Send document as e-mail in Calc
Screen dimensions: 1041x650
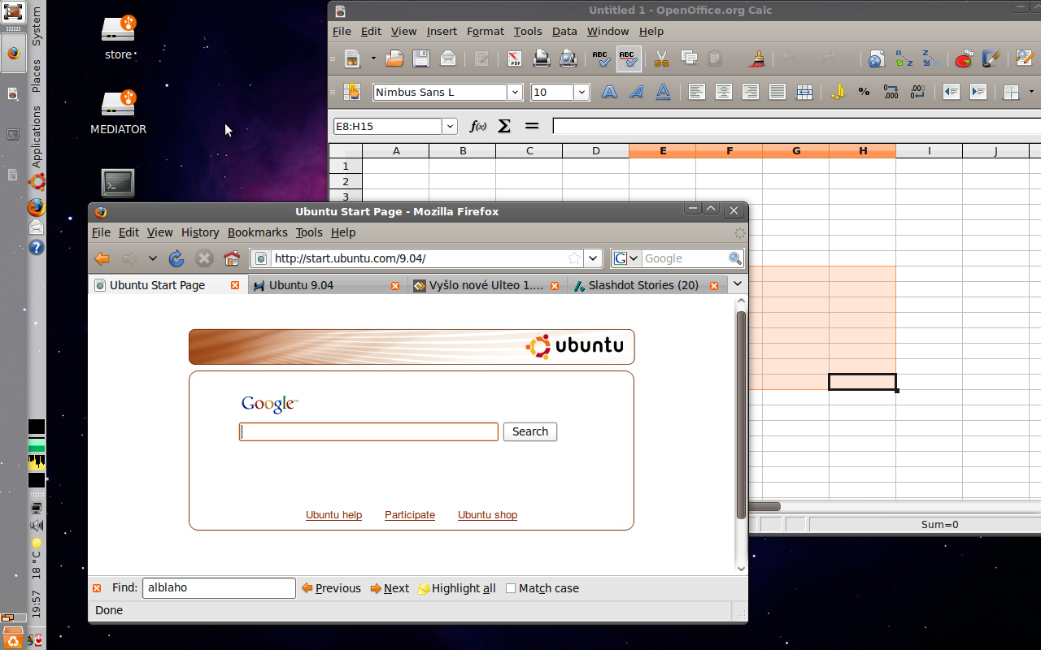point(448,58)
